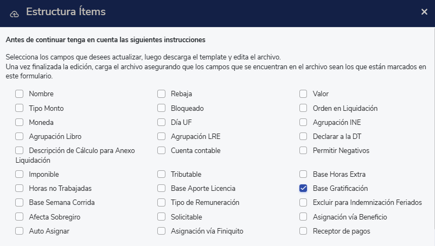Image resolution: width=435 pixels, height=246 pixels.
Task: Enable Base Horas Extra checkbox
Action: point(303,174)
